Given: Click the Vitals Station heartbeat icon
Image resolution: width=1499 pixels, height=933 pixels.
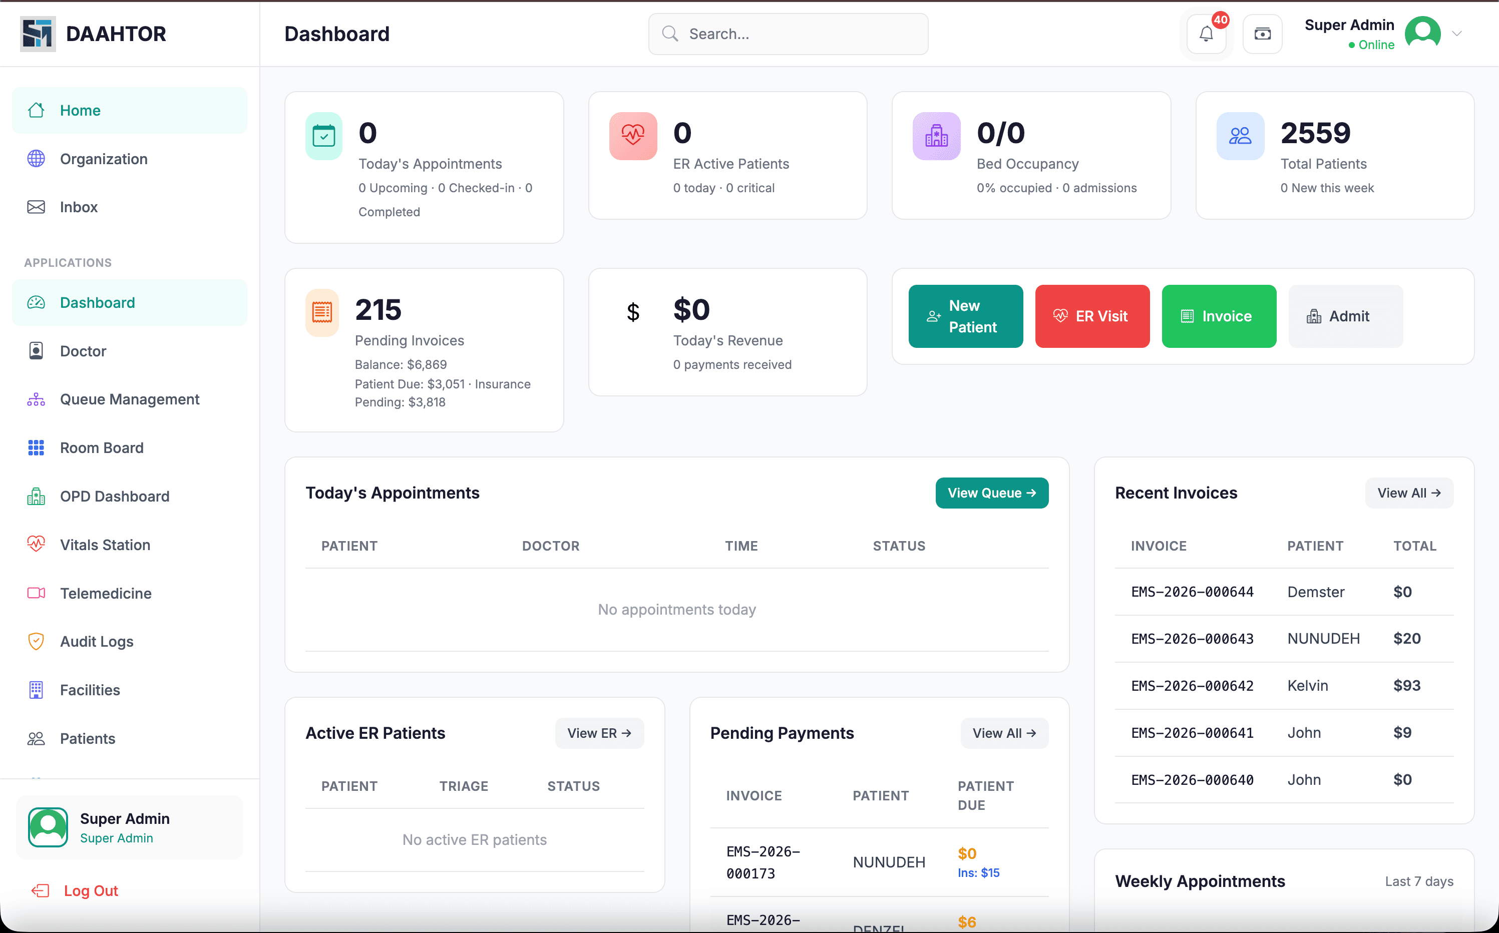Looking at the screenshot, I should pos(36,544).
